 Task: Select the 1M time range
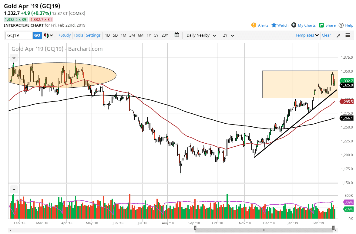tap(123, 35)
